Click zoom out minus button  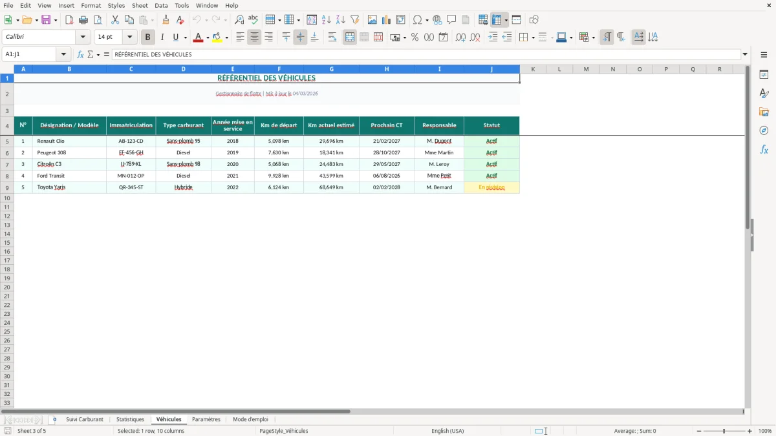(x=698, y=431)
